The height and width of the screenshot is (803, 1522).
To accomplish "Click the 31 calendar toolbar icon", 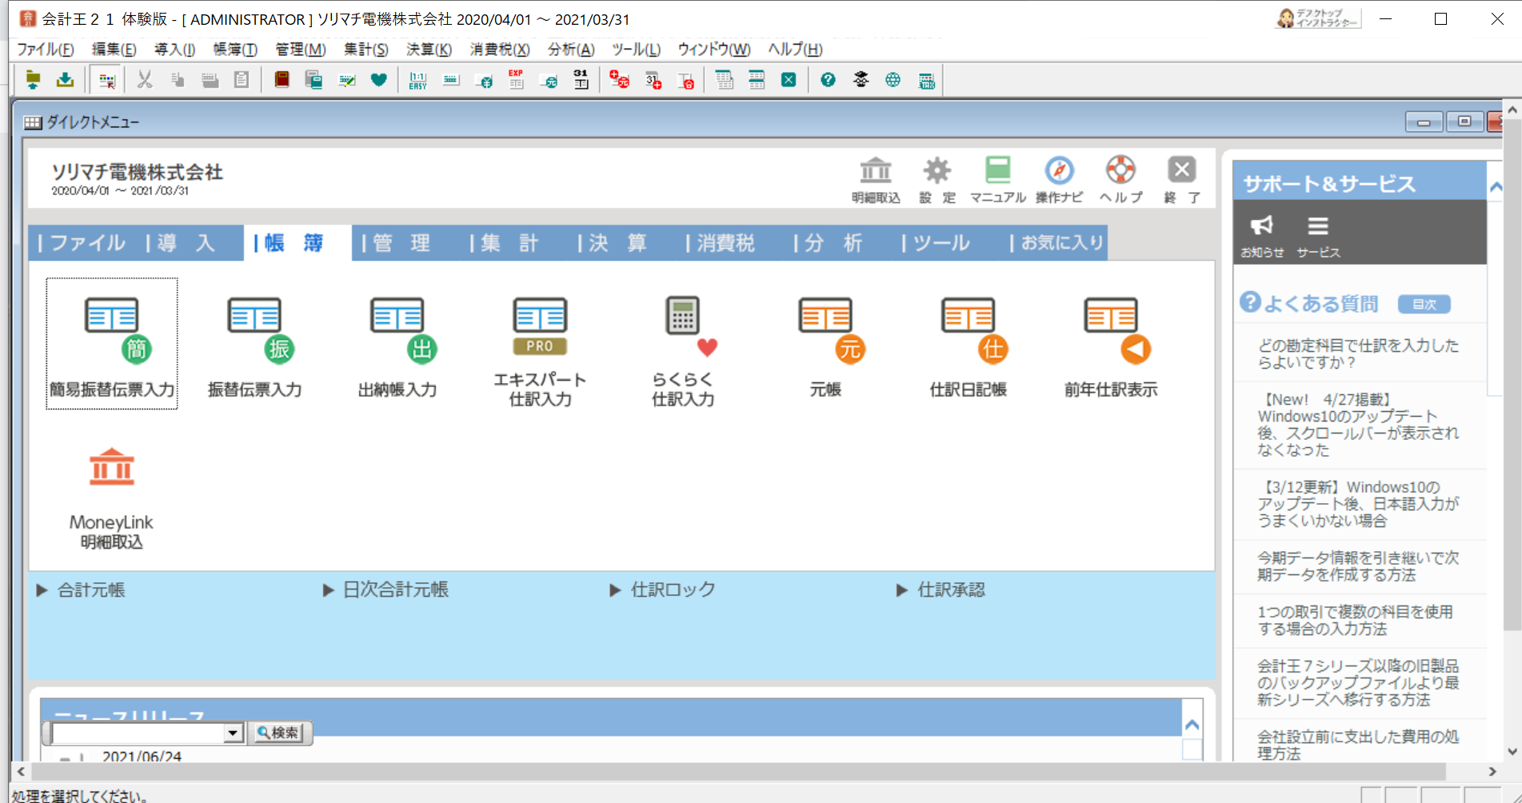I will click(581, 80).
